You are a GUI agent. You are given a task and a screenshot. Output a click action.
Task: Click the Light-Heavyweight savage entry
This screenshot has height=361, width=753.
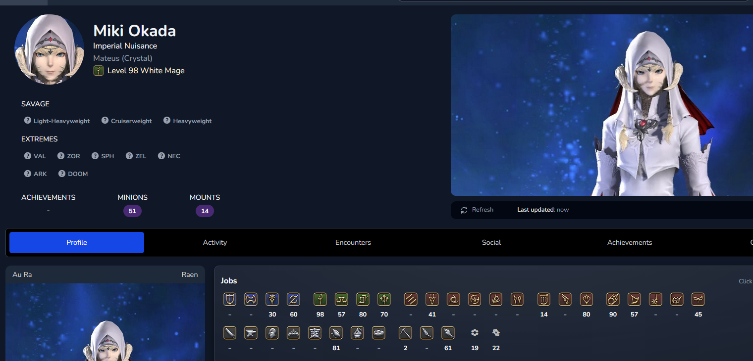pyautogui.click(x=57, y=121)
